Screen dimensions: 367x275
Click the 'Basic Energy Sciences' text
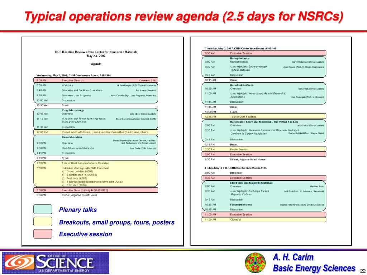coord(314,268)
